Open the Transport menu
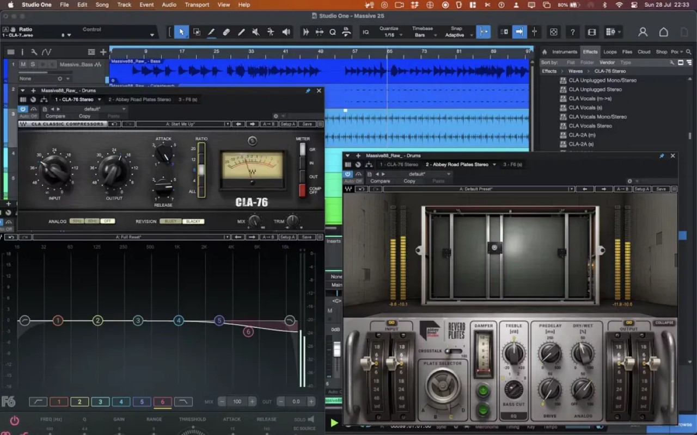This screenshot has width=697, height=435. pos(197,5)
